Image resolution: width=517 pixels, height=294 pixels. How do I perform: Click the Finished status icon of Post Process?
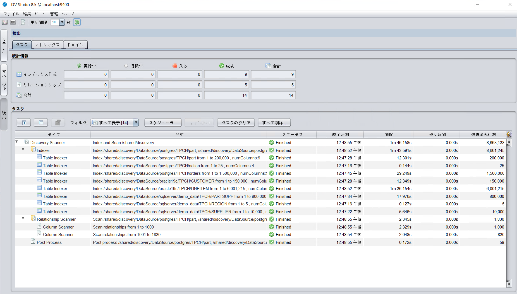pos(271,242)
